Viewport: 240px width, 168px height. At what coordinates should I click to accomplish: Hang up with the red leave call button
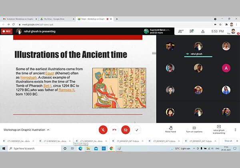(x=114, y=130)
